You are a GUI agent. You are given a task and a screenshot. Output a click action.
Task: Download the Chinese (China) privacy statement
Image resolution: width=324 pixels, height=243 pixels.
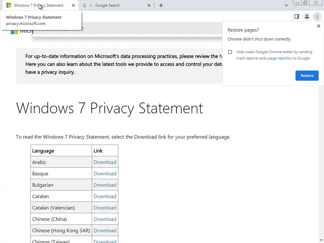pos(105,219)
